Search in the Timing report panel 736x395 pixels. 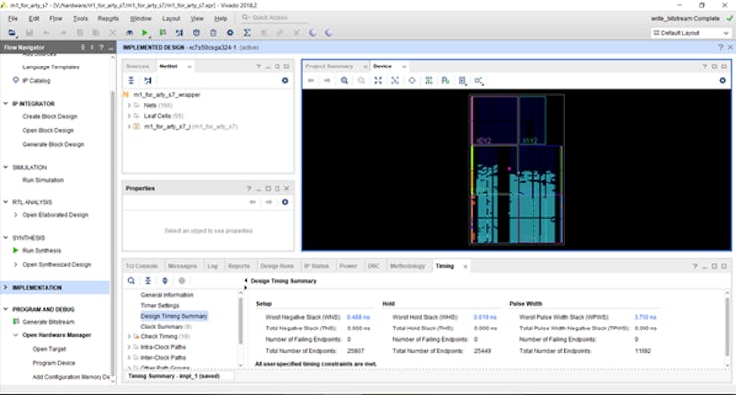click(x=131, y=280)
